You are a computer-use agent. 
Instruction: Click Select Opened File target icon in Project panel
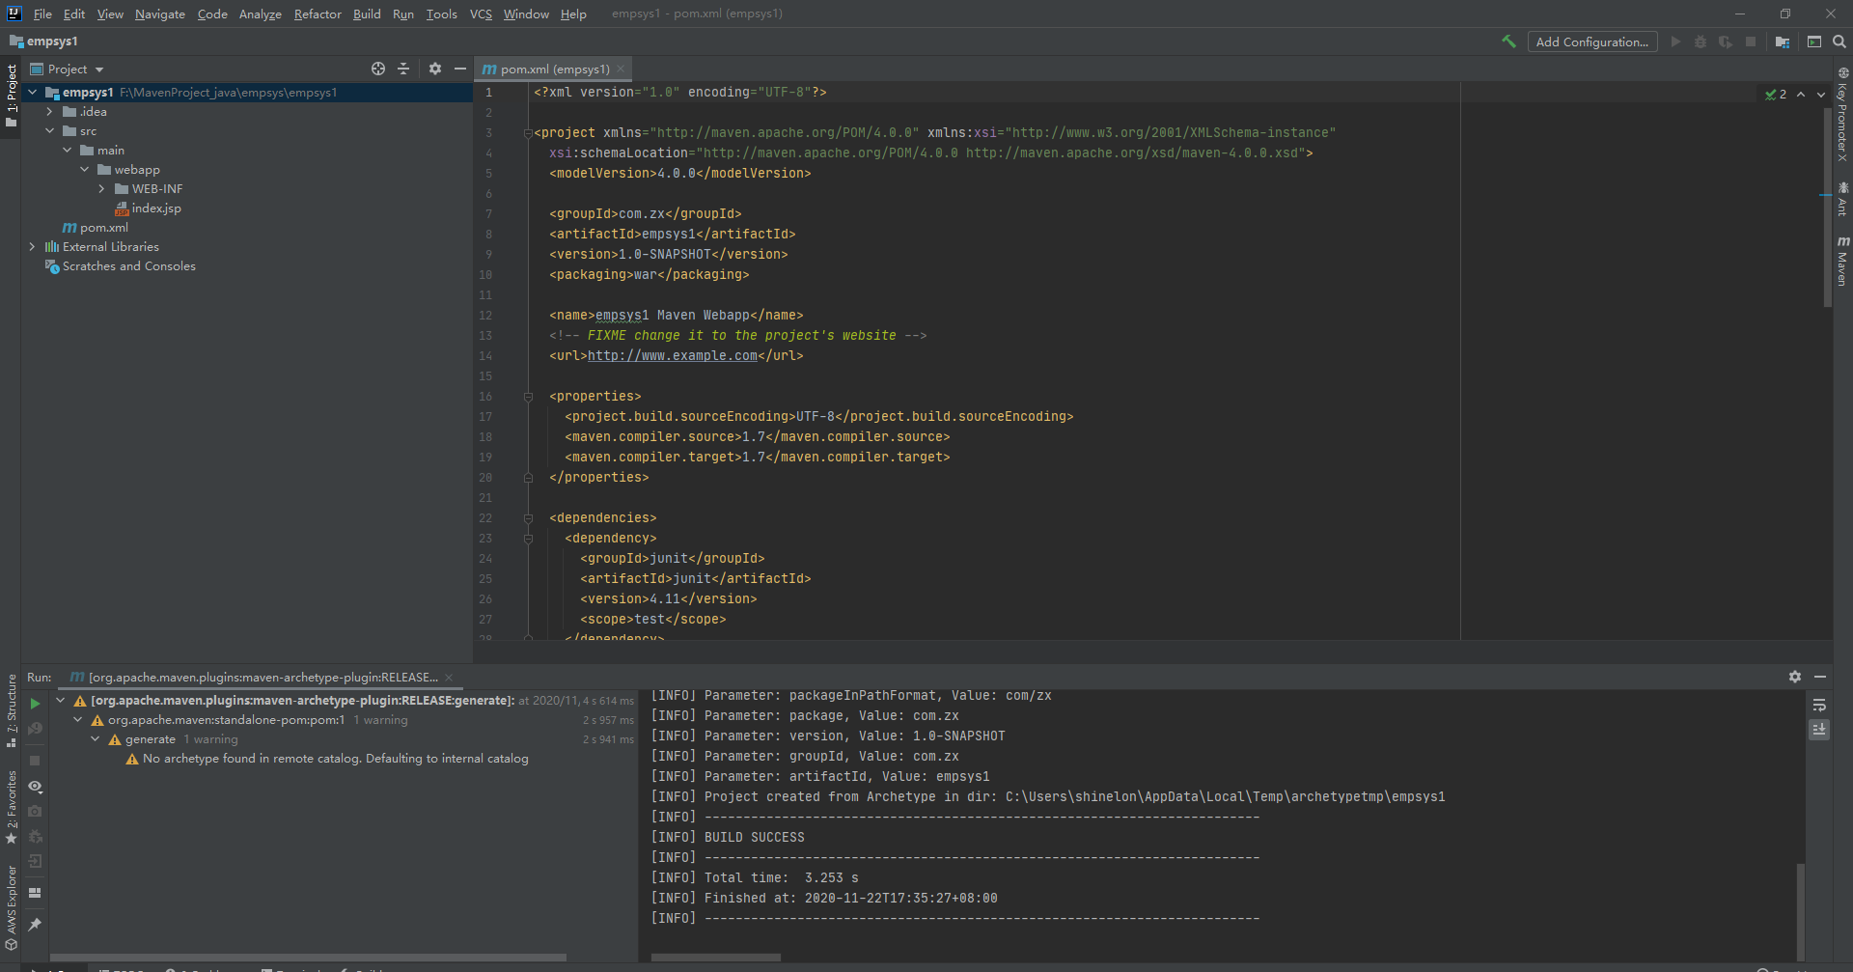point(378,69)
